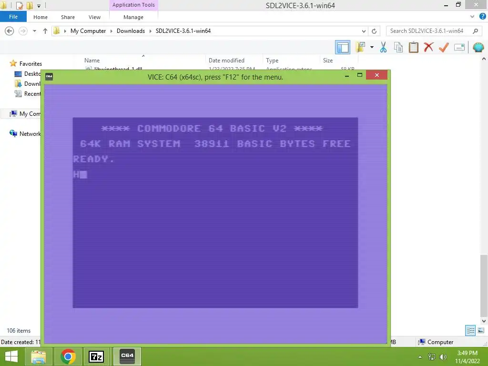Screen dimensions: 488x366
Task: Click the quick access New Folder icon
Action: click(x=30, y=5)
